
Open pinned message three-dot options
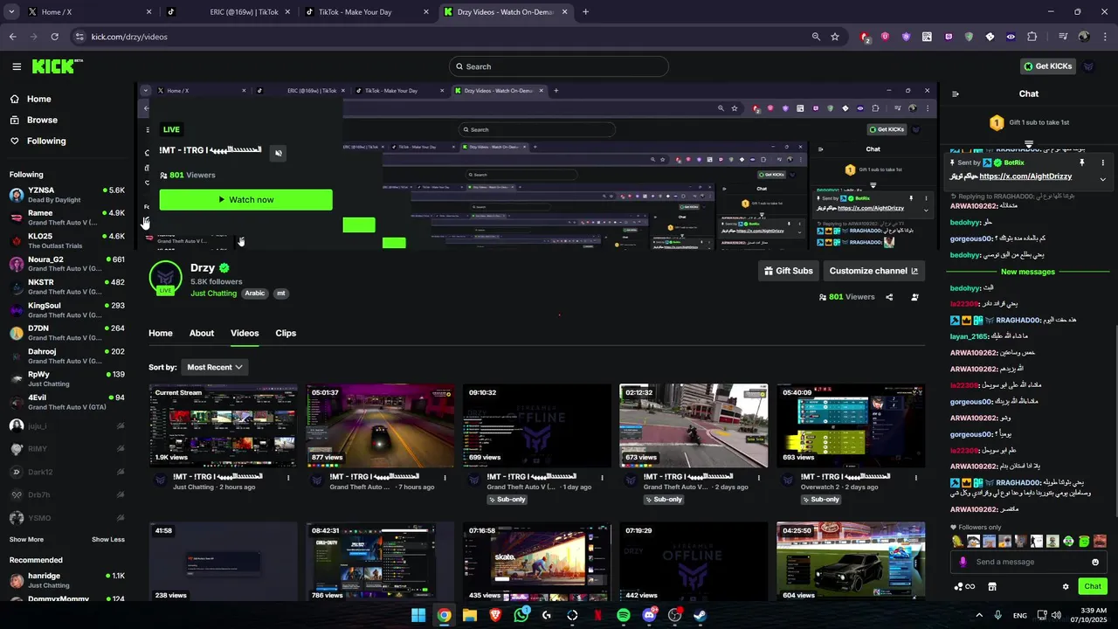[1102, 162]
